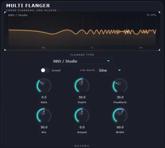Viewport: 165px width, 148px height.
Task: Select the Mix value 50.0
Action: 44,127
